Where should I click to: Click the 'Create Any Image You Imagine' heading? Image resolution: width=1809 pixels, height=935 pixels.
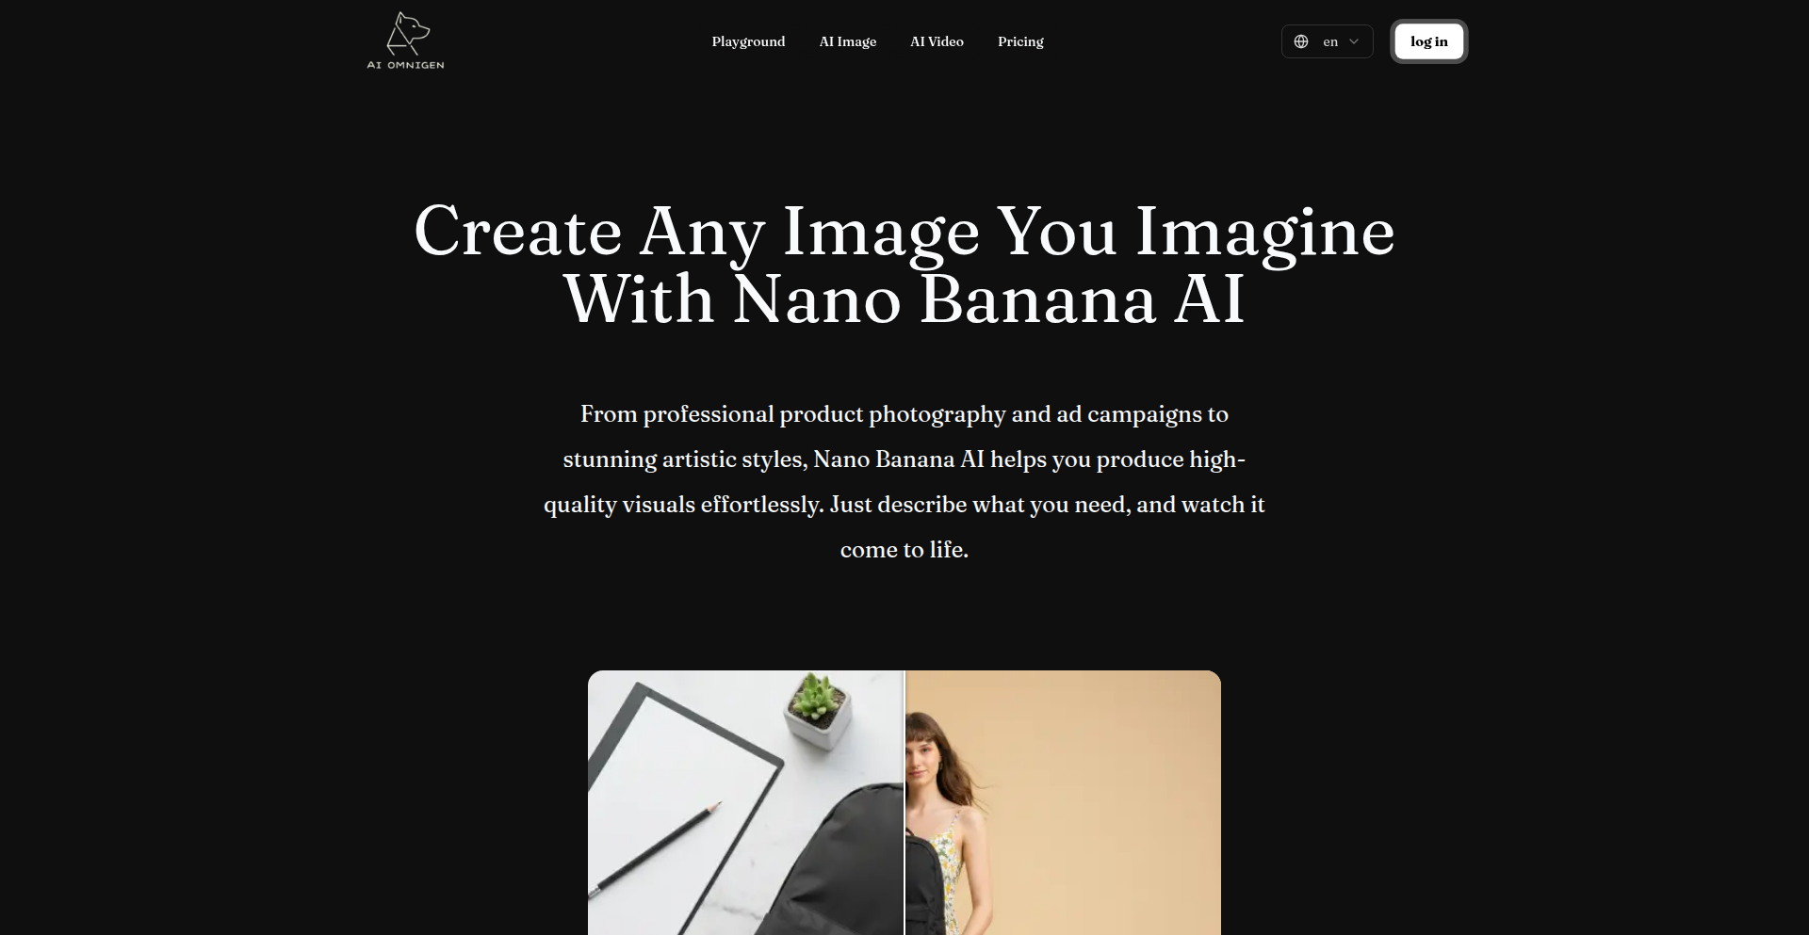point(904,231)
